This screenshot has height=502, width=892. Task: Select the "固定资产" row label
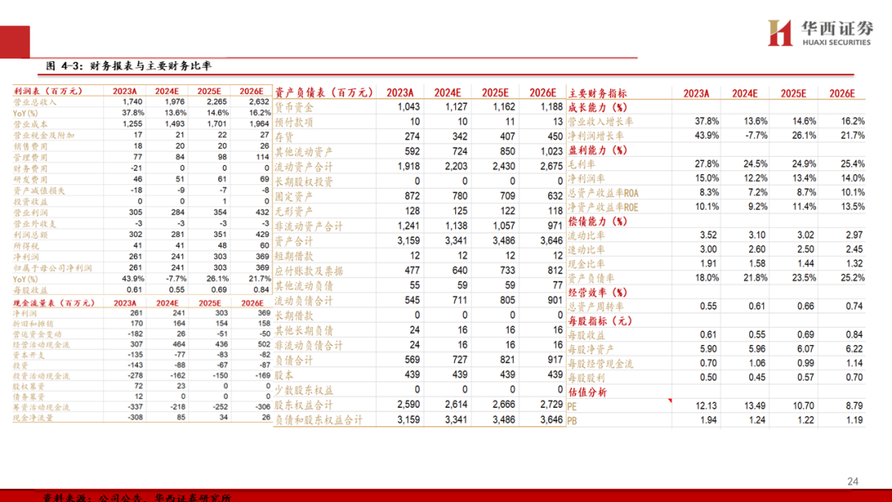(x=293, y=197)
